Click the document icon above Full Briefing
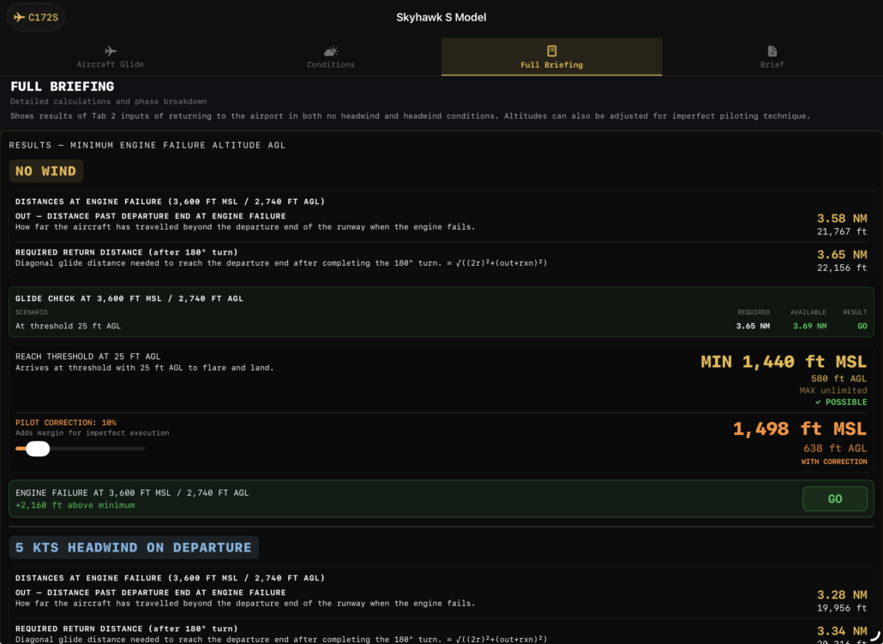Image resolution: width=883 pixels, height=644 pixels. 552,51
